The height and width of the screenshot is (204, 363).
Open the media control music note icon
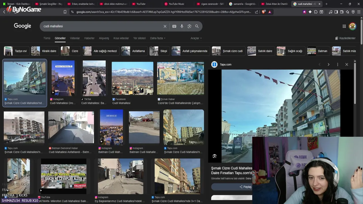click(330, 12)
